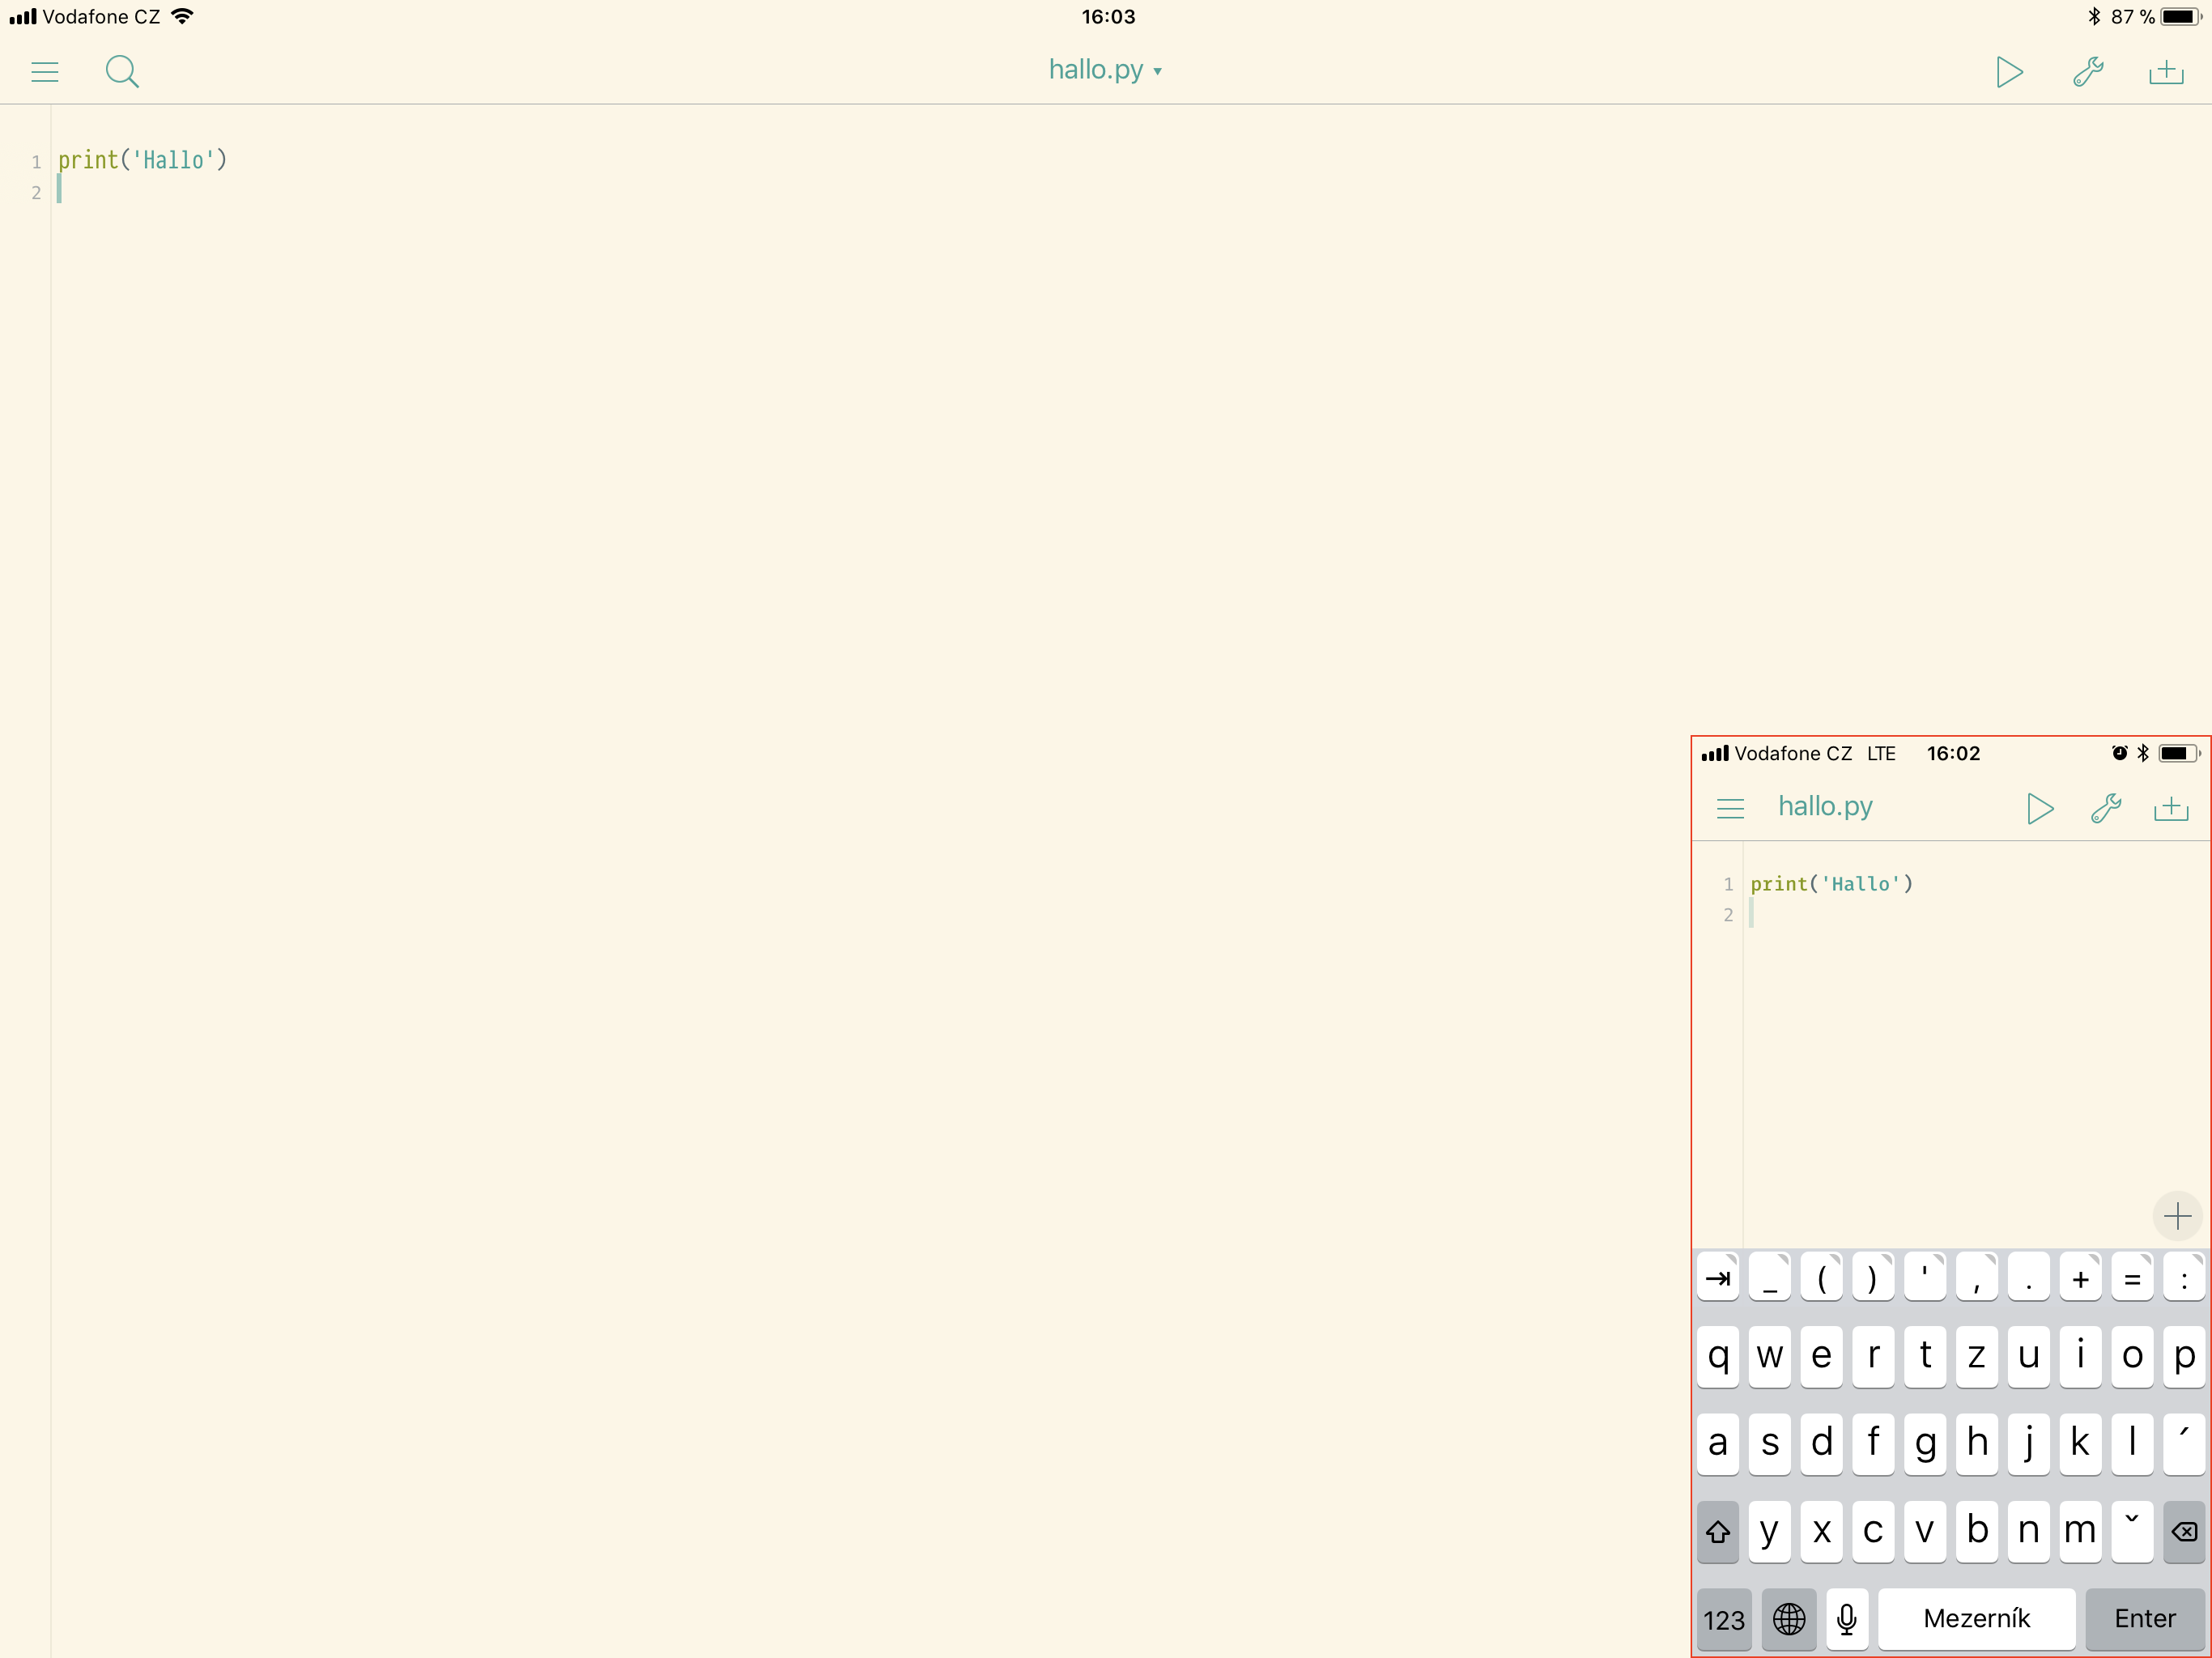This screenshot has height=1658, width=2212.
Task: Tap the microphone dictation key
Action: point(1847,1619)
